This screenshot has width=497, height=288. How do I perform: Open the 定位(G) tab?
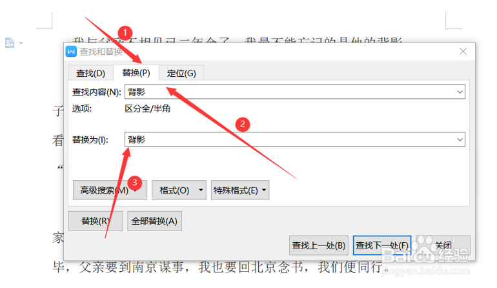point(181,73)
